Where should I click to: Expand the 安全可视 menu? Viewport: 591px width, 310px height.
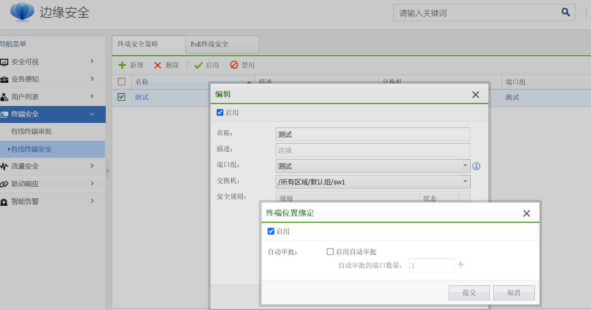tap(92, 61)
